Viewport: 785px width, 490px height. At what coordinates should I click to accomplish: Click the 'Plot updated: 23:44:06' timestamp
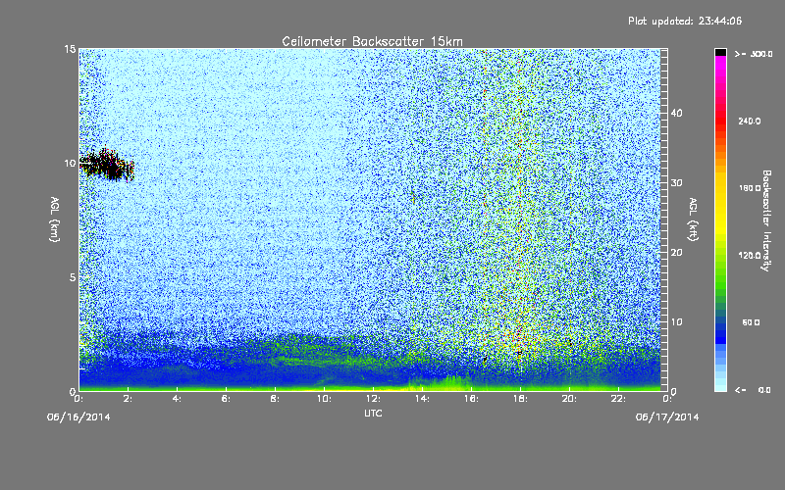685,21
